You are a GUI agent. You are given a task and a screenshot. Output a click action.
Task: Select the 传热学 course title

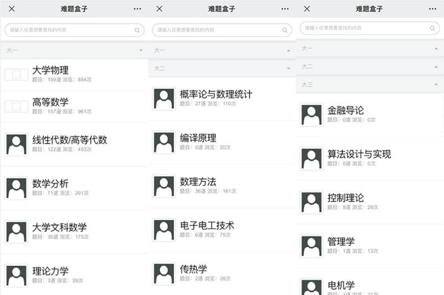point(193,269)
